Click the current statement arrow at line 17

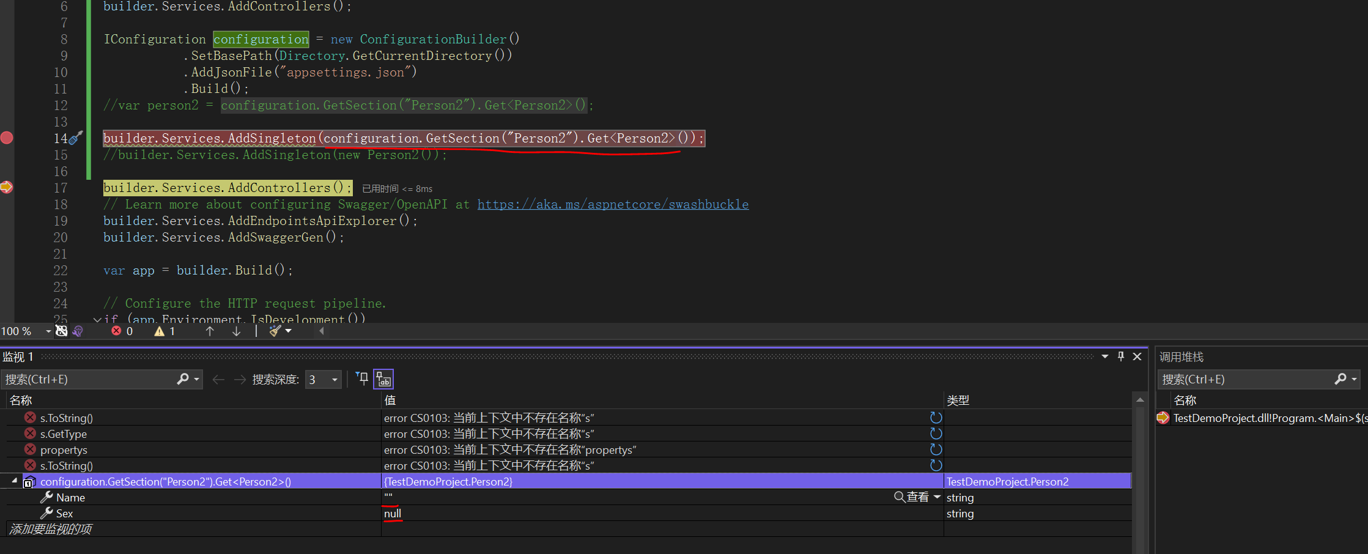(x=7, y=187)
